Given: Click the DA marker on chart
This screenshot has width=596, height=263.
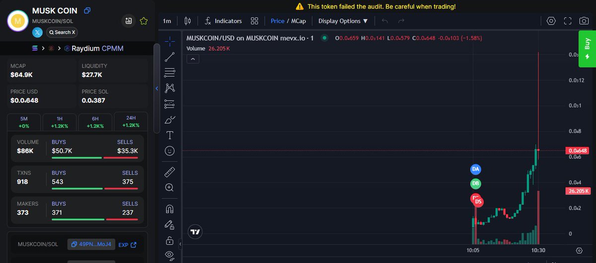Looking at the screenshot, I should (x=476, y=169).
